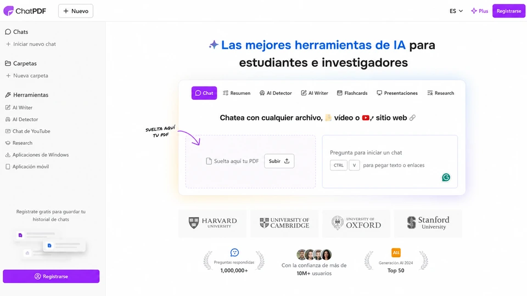Click the Grammarly icon in chat box
This screenshot has width=527, height=296.
tap(446, 177)
